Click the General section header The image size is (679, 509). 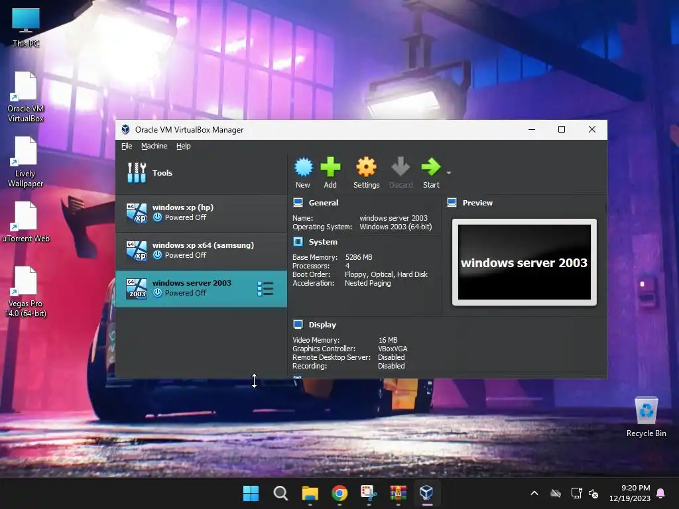pyautogui.click(x=324, y=203)
